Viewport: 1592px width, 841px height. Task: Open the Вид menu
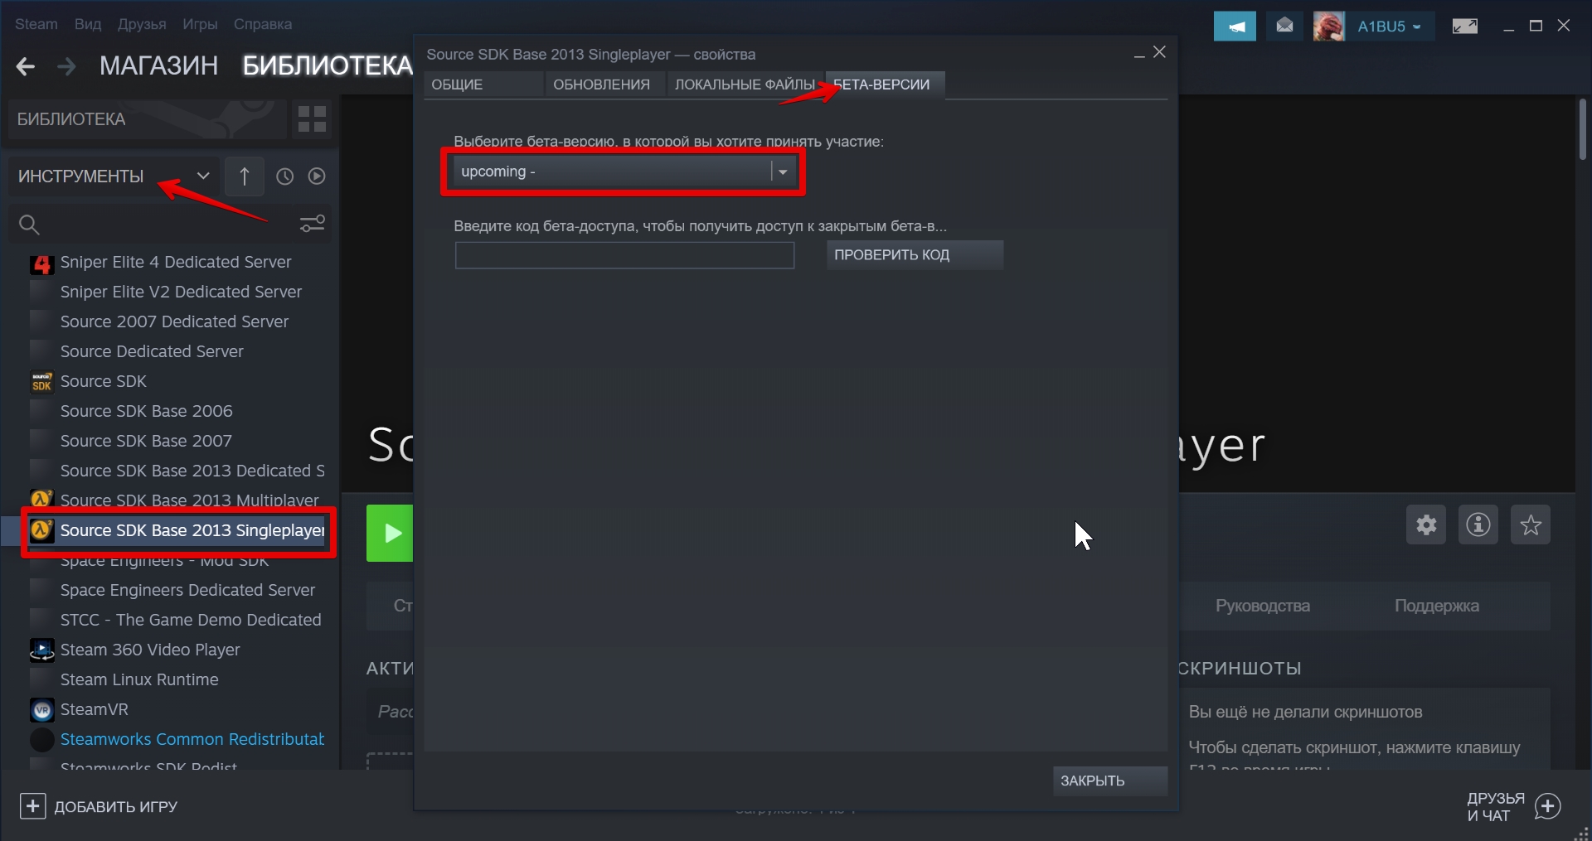tap(88, 24)
